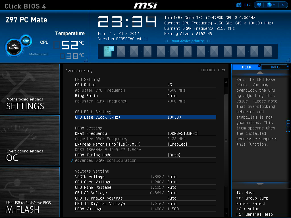Click the last boot device slot
This screenshot has width=291, height=218.
[268, 51]
